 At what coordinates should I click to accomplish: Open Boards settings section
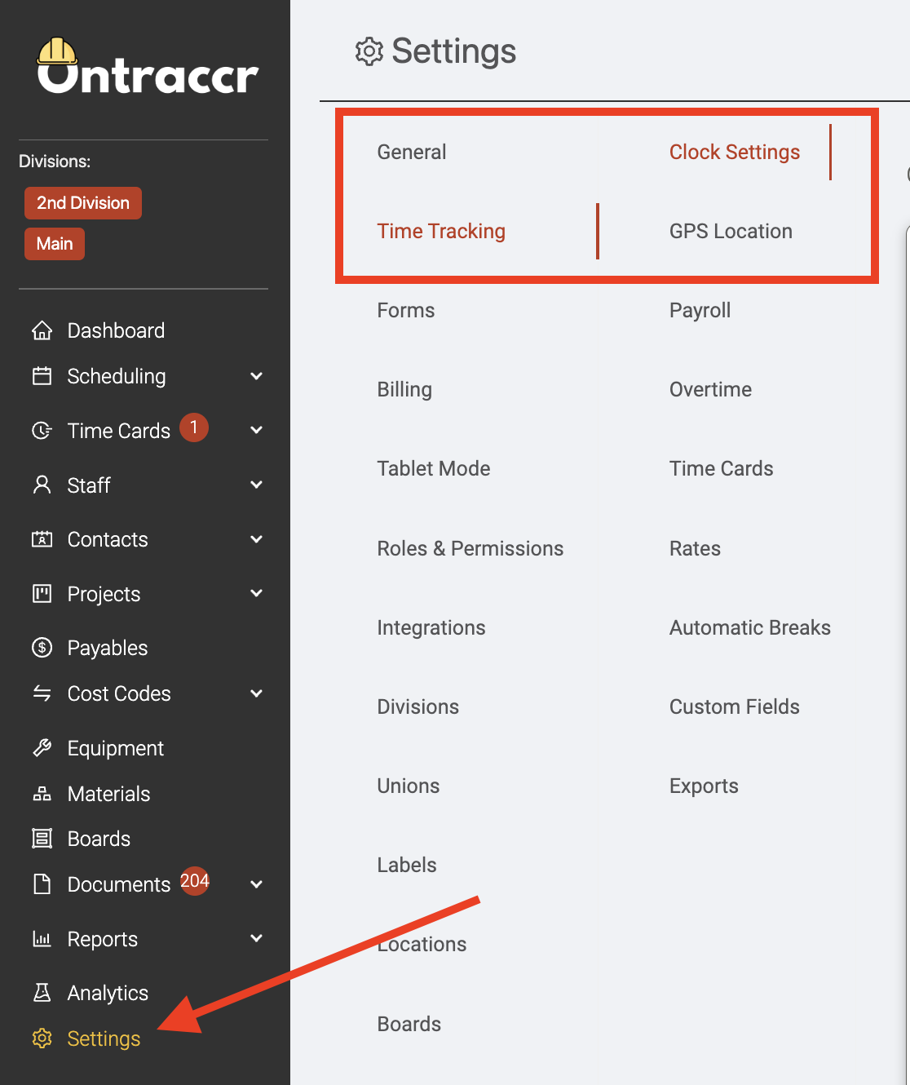(409, 1024)
